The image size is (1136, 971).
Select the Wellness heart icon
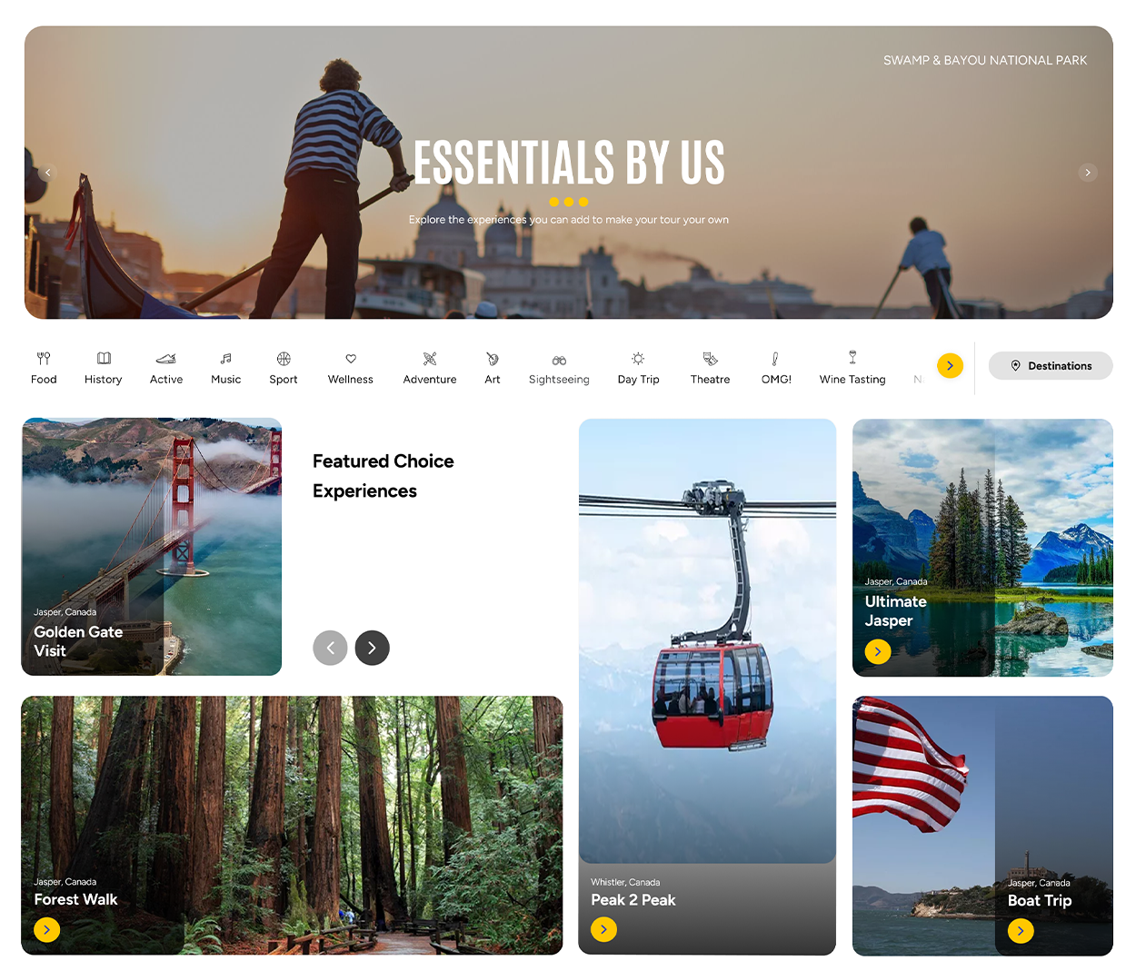click(351, 359)
